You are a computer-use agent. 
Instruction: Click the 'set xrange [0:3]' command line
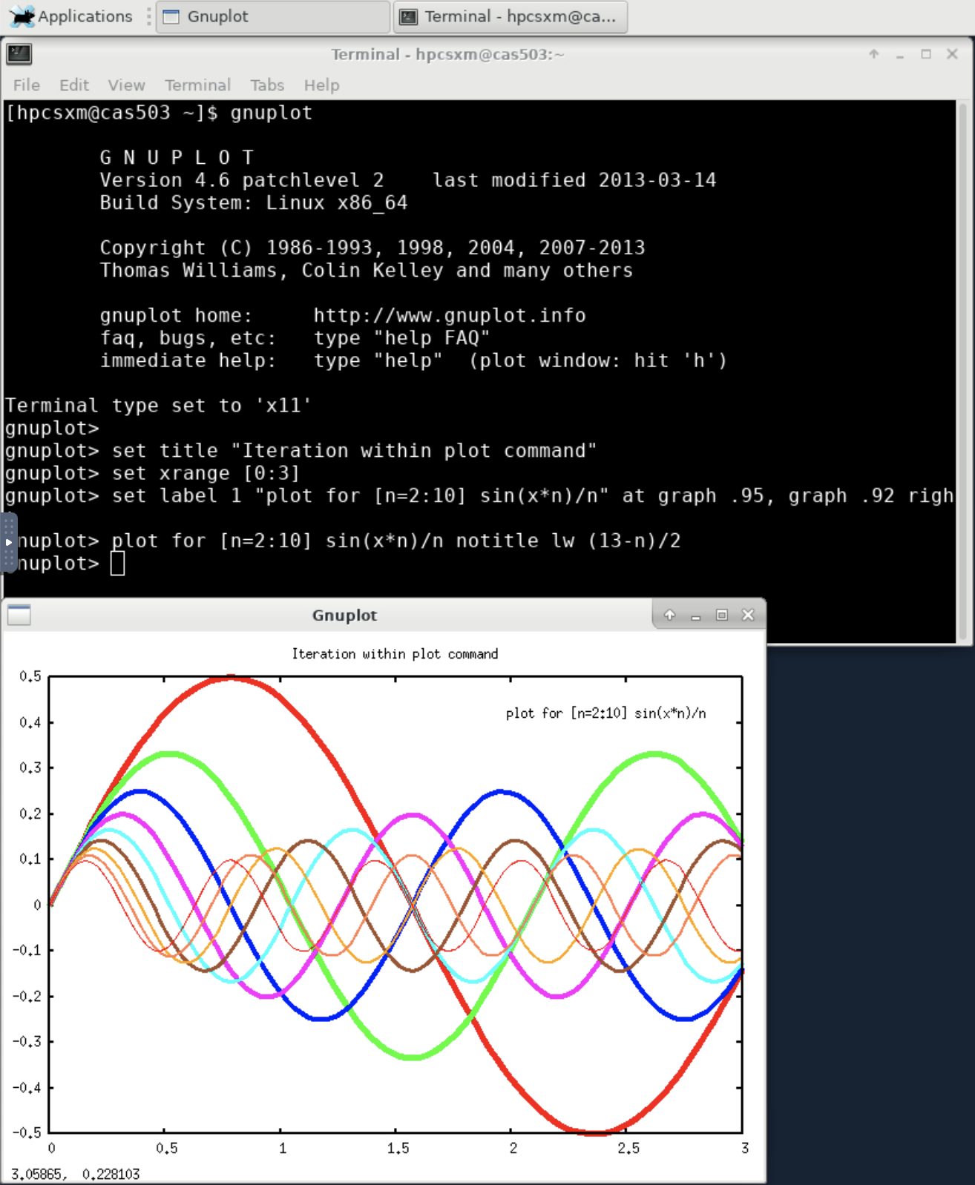point(152,473)
